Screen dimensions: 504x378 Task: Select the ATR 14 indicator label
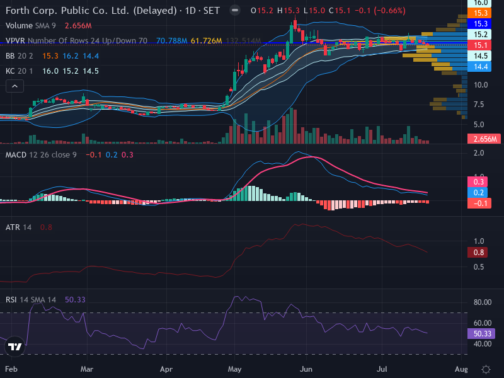[19, 227]
